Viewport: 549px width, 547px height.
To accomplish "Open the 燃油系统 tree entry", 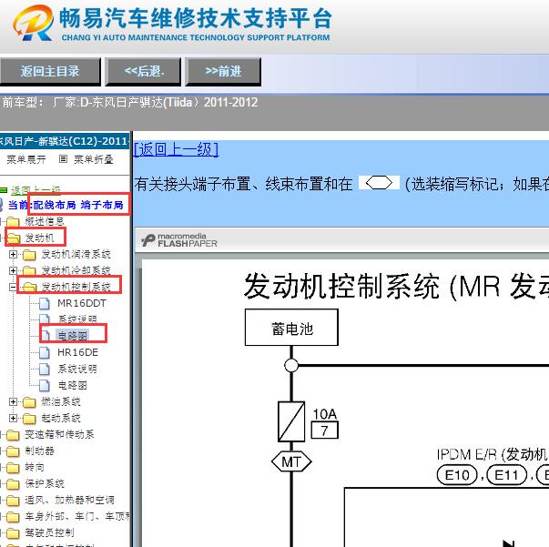I will tap(61, 401).
